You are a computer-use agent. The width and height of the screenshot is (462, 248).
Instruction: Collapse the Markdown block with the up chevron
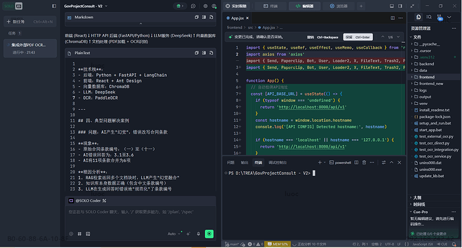141,23
